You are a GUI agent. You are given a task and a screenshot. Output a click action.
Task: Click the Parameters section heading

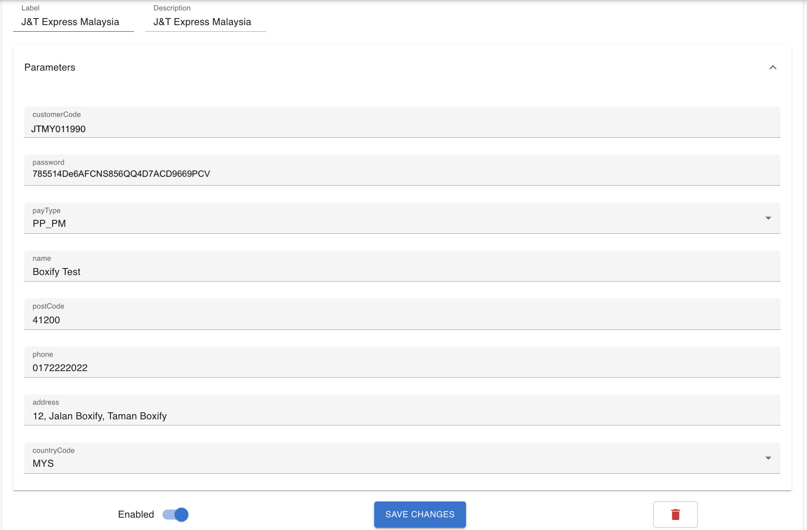[x=50, y=68]
